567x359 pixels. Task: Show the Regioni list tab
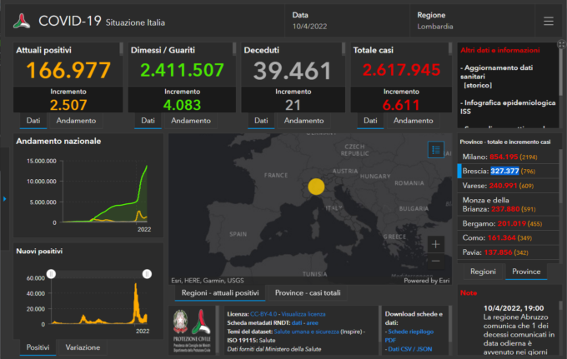click(483, 272)
